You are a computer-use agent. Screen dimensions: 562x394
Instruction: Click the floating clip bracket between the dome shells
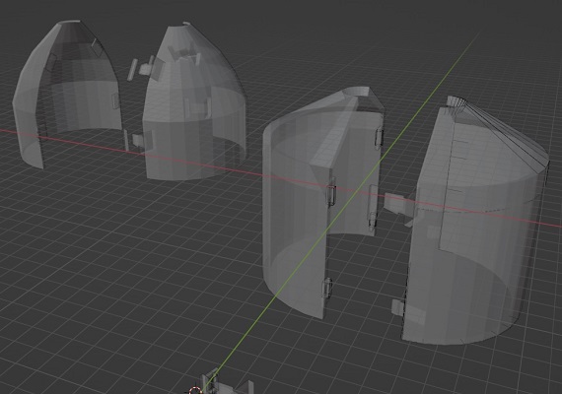pos(144,69)
